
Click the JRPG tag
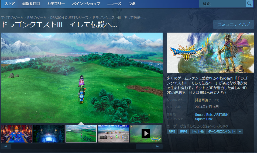pos(183,131)
